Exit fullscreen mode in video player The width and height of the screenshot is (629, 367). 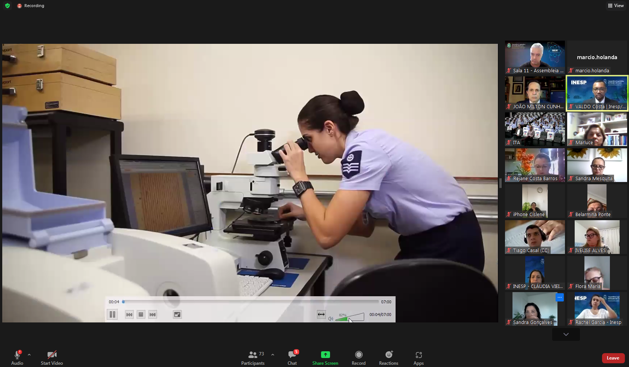tap(177, 315)
